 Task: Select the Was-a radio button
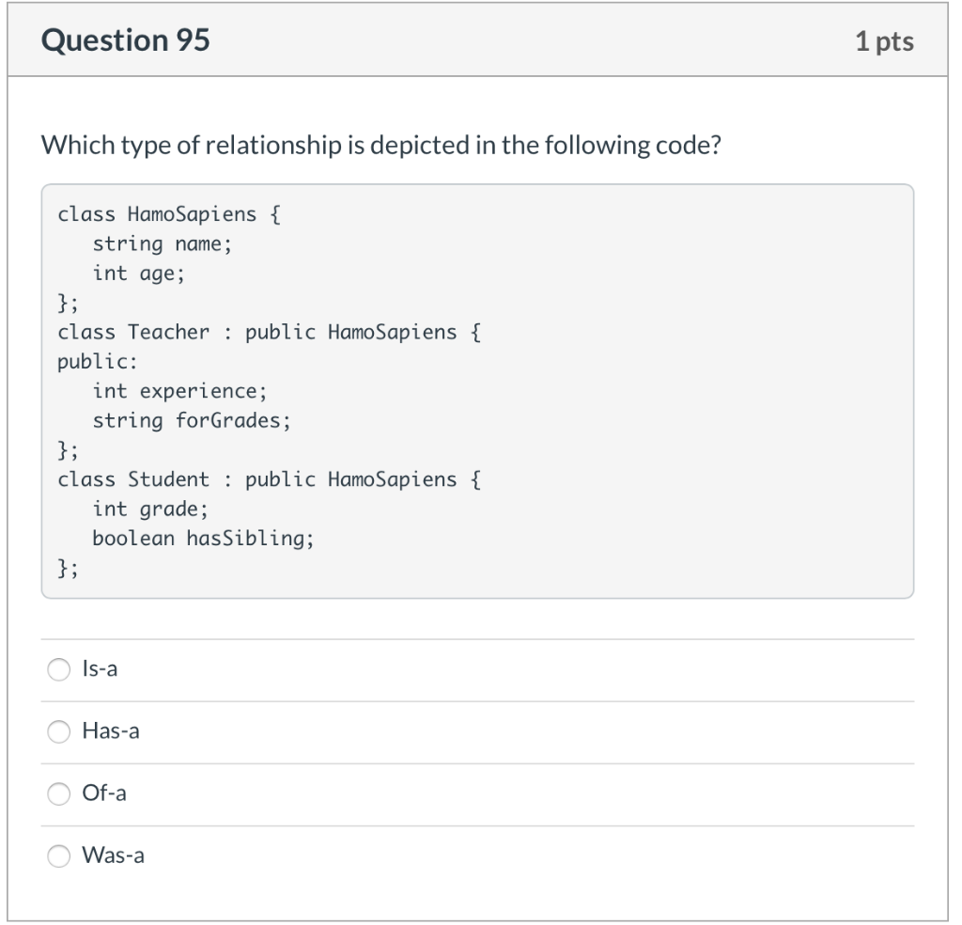coord(58,855)
